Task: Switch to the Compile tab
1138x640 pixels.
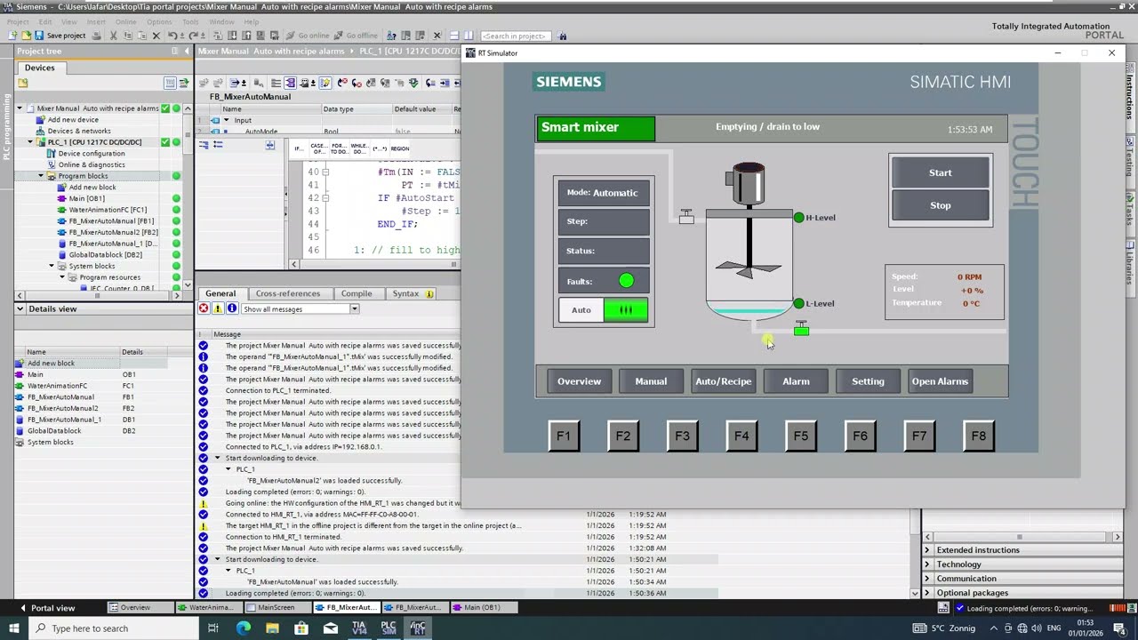Action: [357, 293]
